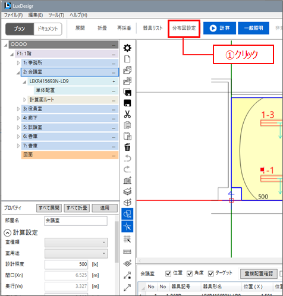Open the ツール(T) menu
Screen dimensions: 283x296
pos(56,15)
